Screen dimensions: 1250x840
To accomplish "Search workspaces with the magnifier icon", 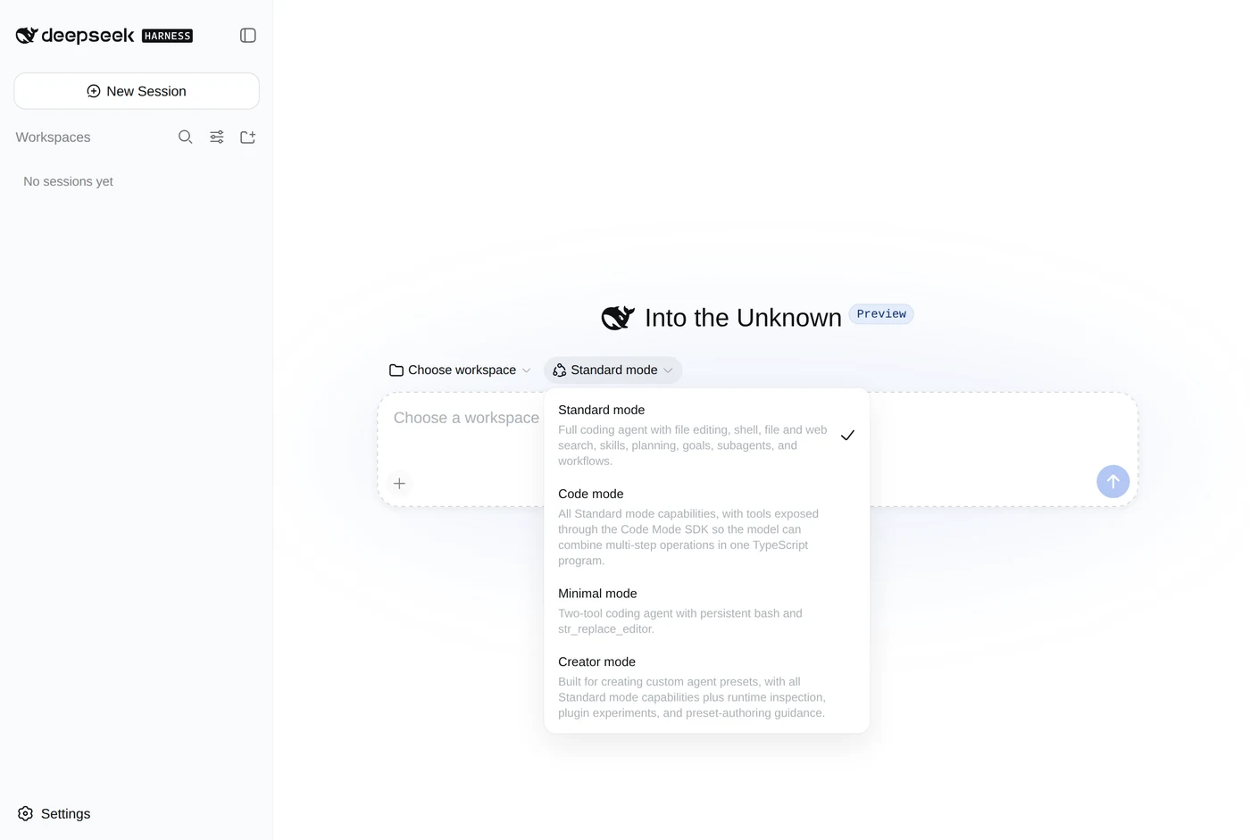I will [x=185, y=137].
